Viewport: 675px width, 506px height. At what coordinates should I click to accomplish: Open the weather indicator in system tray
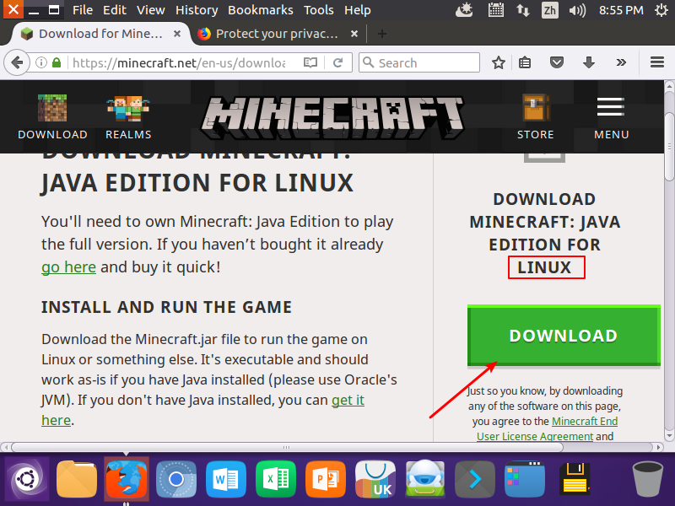(464, 10)
